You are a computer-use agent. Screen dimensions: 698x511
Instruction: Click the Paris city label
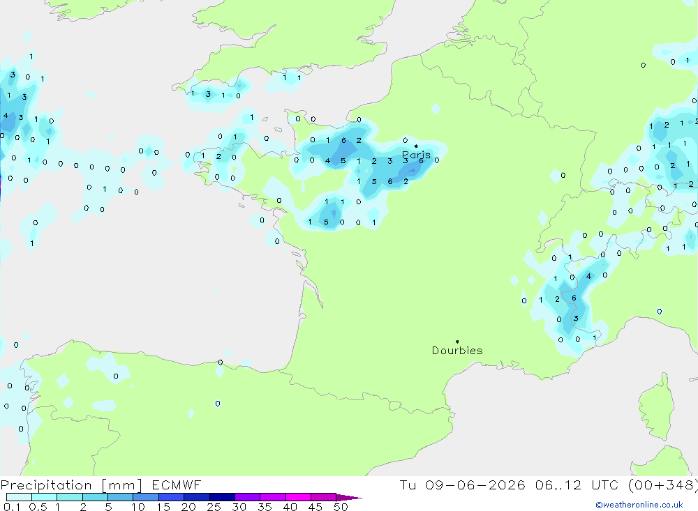point(416,155)
